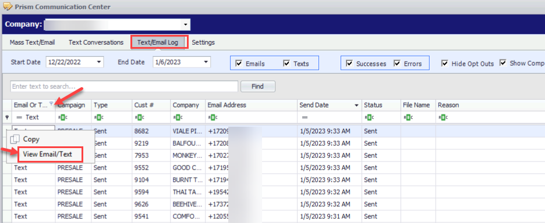Image resolution: width=545 pixels, height=223 pixels.
Task: Select customer number 7953 cell
Action: 151,156
